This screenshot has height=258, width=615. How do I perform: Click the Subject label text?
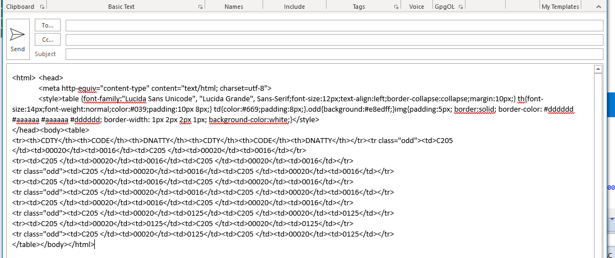(45, 54)
